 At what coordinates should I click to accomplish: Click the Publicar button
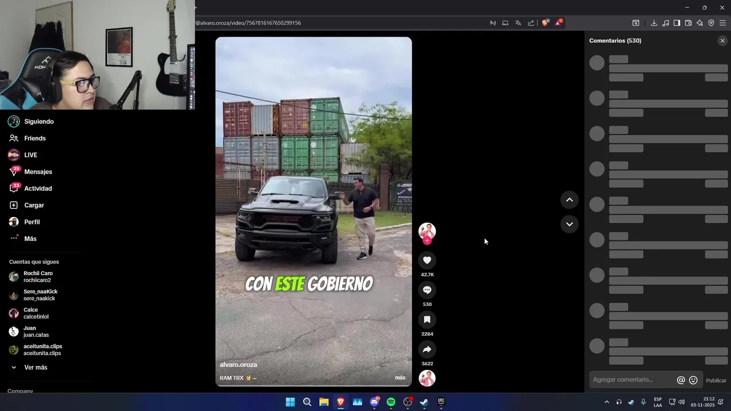click(716, 380)
